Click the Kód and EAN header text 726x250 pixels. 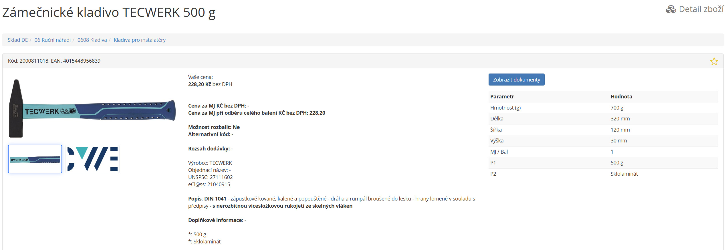pos(54,61)
